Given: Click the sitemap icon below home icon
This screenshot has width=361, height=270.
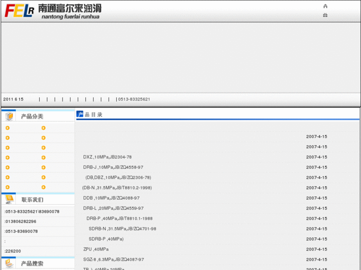Looking at the screenshot, I should [325, 15].
